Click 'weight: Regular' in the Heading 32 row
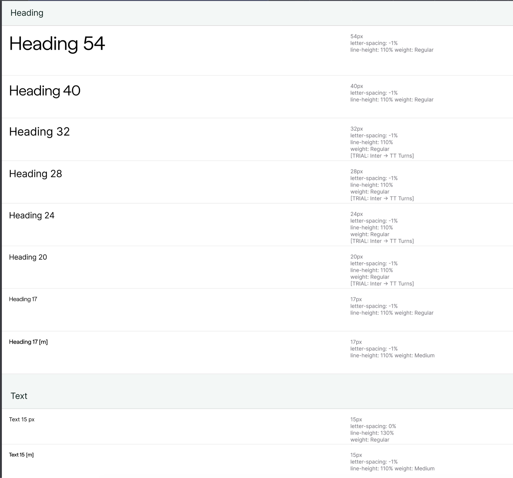The width and height of the screenshot is (513, 478). click(x=370, y=149)
